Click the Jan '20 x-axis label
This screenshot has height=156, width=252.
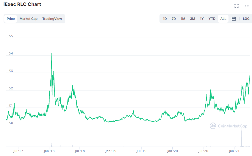point(173,151)
